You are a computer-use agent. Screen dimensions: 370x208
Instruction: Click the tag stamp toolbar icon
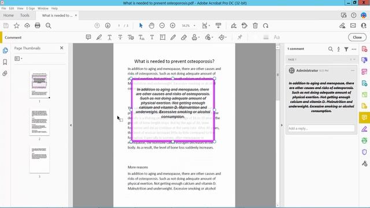pos(245,25)
